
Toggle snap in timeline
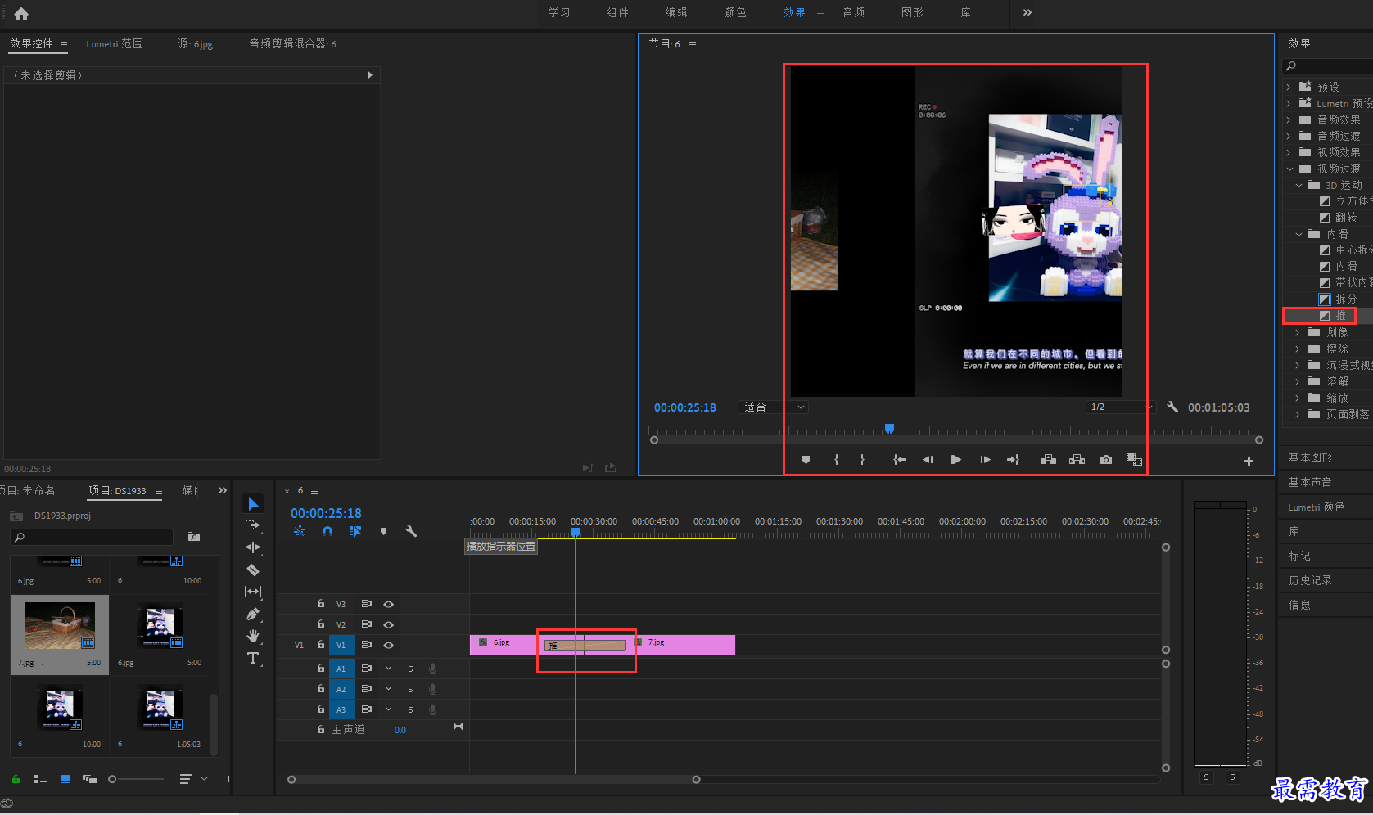[327, 531]
